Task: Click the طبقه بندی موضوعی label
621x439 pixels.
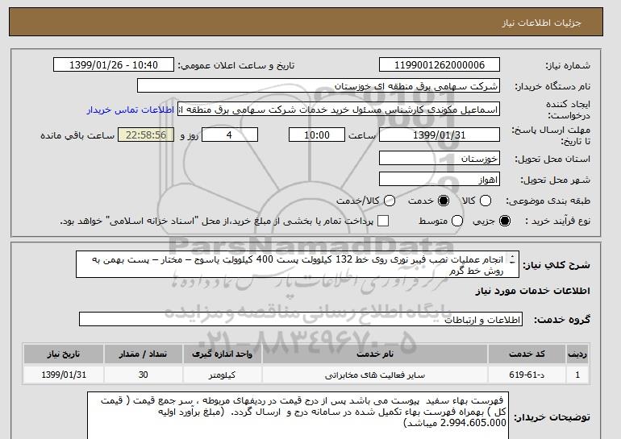Action: 548,201
